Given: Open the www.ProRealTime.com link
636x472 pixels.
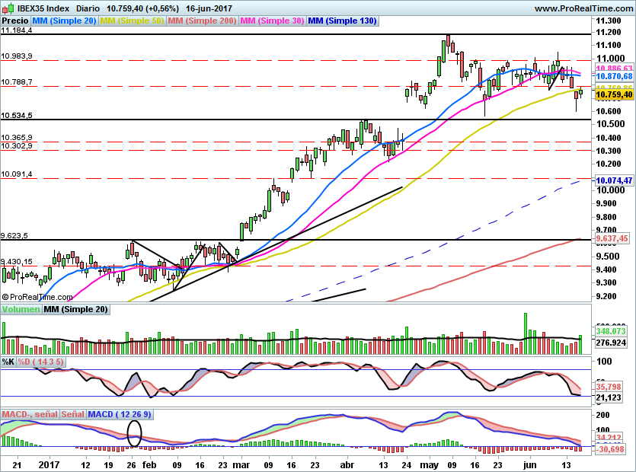Looking at the screenshot, I should pyautogui.click(x=583, y=8).
